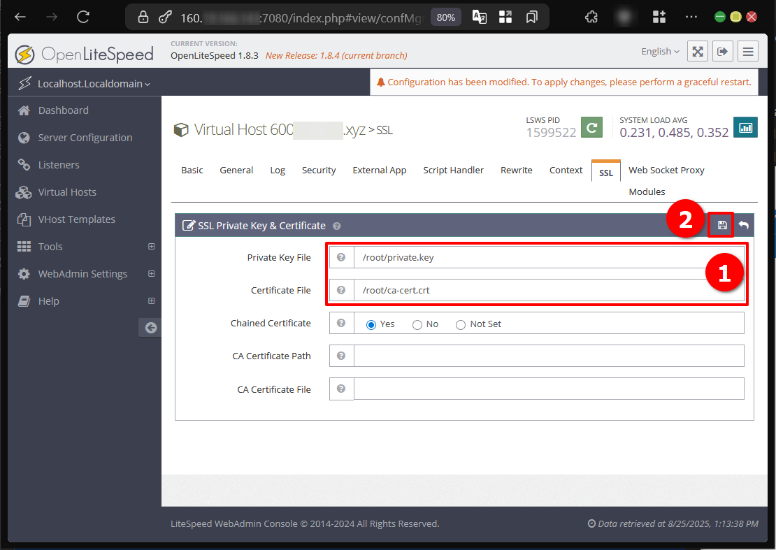
Task: Open the real-time stats chart icon
Action: coord(745,128)
